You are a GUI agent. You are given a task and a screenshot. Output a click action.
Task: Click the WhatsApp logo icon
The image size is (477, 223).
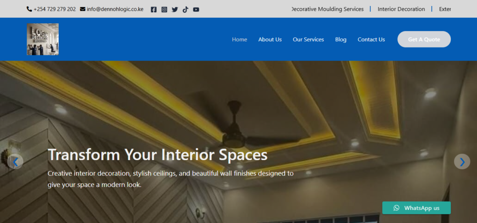click(x=396, y=208)
